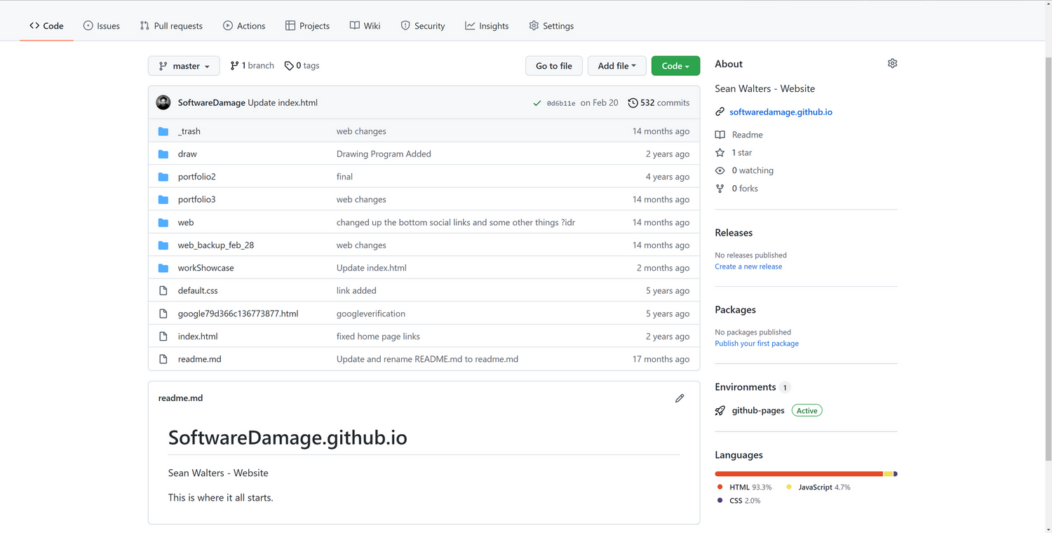Click the commit history clock icon
Screen dimensions: 1052x533
[x=633, y=103]
